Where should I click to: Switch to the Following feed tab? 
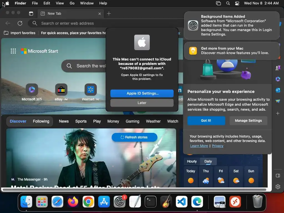[x=41, y=121]
